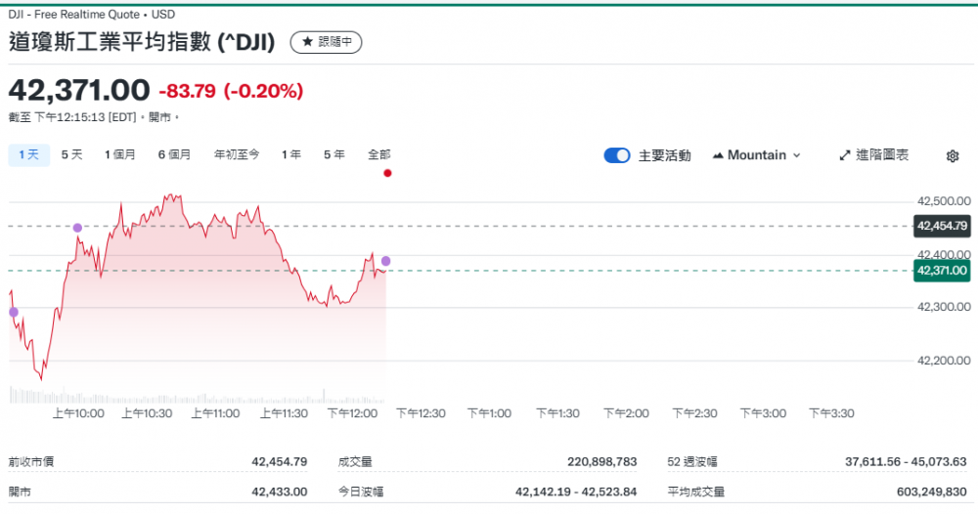Open the chart settings gear

[953, 155]
